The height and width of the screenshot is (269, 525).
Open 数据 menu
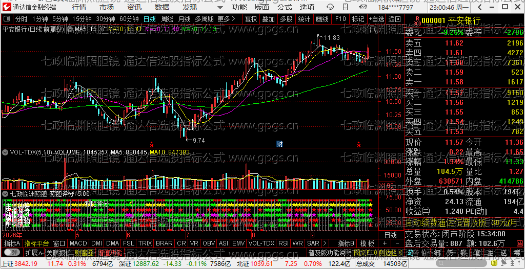point(162,7)
